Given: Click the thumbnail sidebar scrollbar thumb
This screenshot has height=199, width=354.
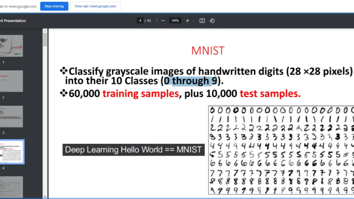Looking at the screenshot, I should tap(45, 40).
